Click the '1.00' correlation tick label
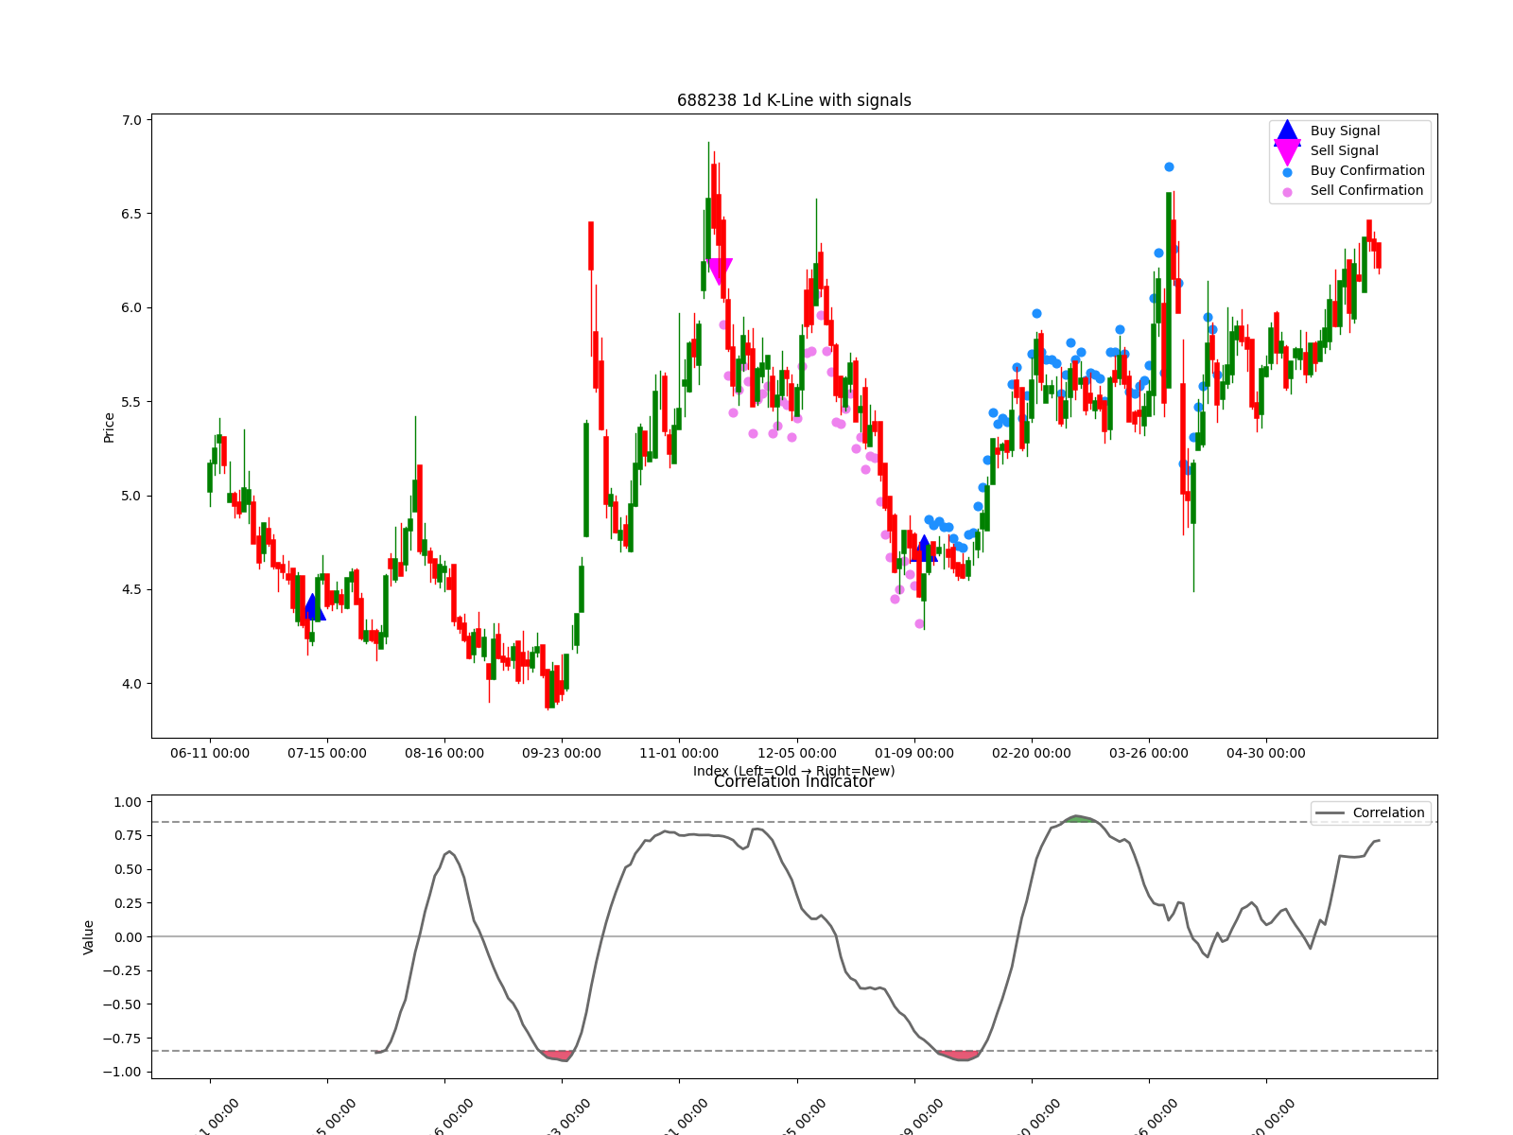This screenshot has width=1513, height=1135. pyautogui.click(x=127, y=802)
